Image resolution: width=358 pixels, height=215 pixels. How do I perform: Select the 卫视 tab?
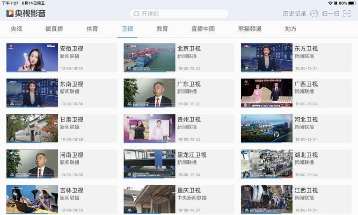pyautogui.click(x=127, y=29)
